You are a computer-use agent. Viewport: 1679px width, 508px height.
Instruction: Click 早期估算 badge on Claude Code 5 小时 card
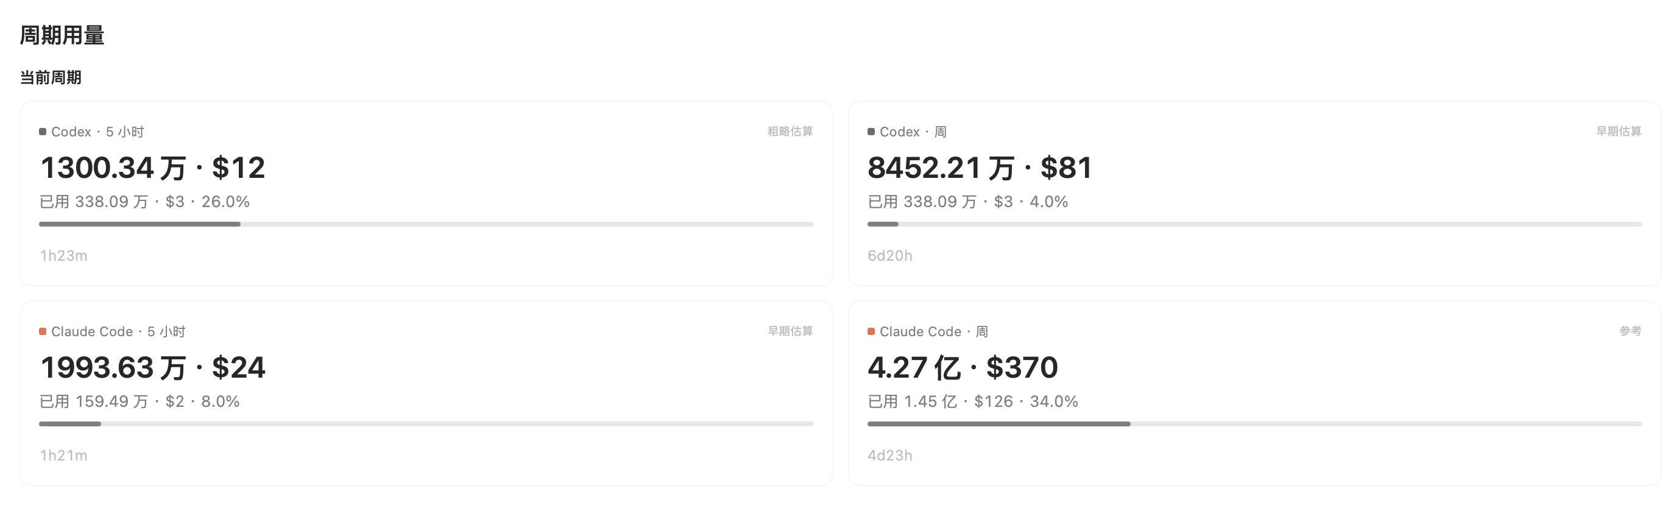790,331
